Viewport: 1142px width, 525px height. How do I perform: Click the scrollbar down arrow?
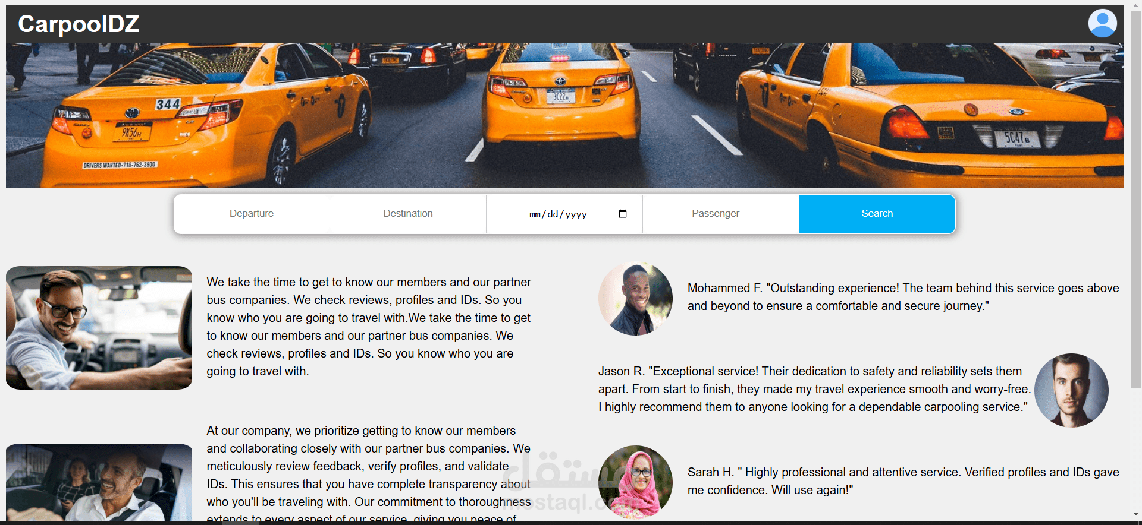point(1135,514)
